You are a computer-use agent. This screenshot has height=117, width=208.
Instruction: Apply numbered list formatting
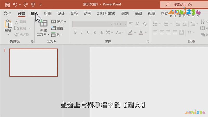click(x=166, y=24)
